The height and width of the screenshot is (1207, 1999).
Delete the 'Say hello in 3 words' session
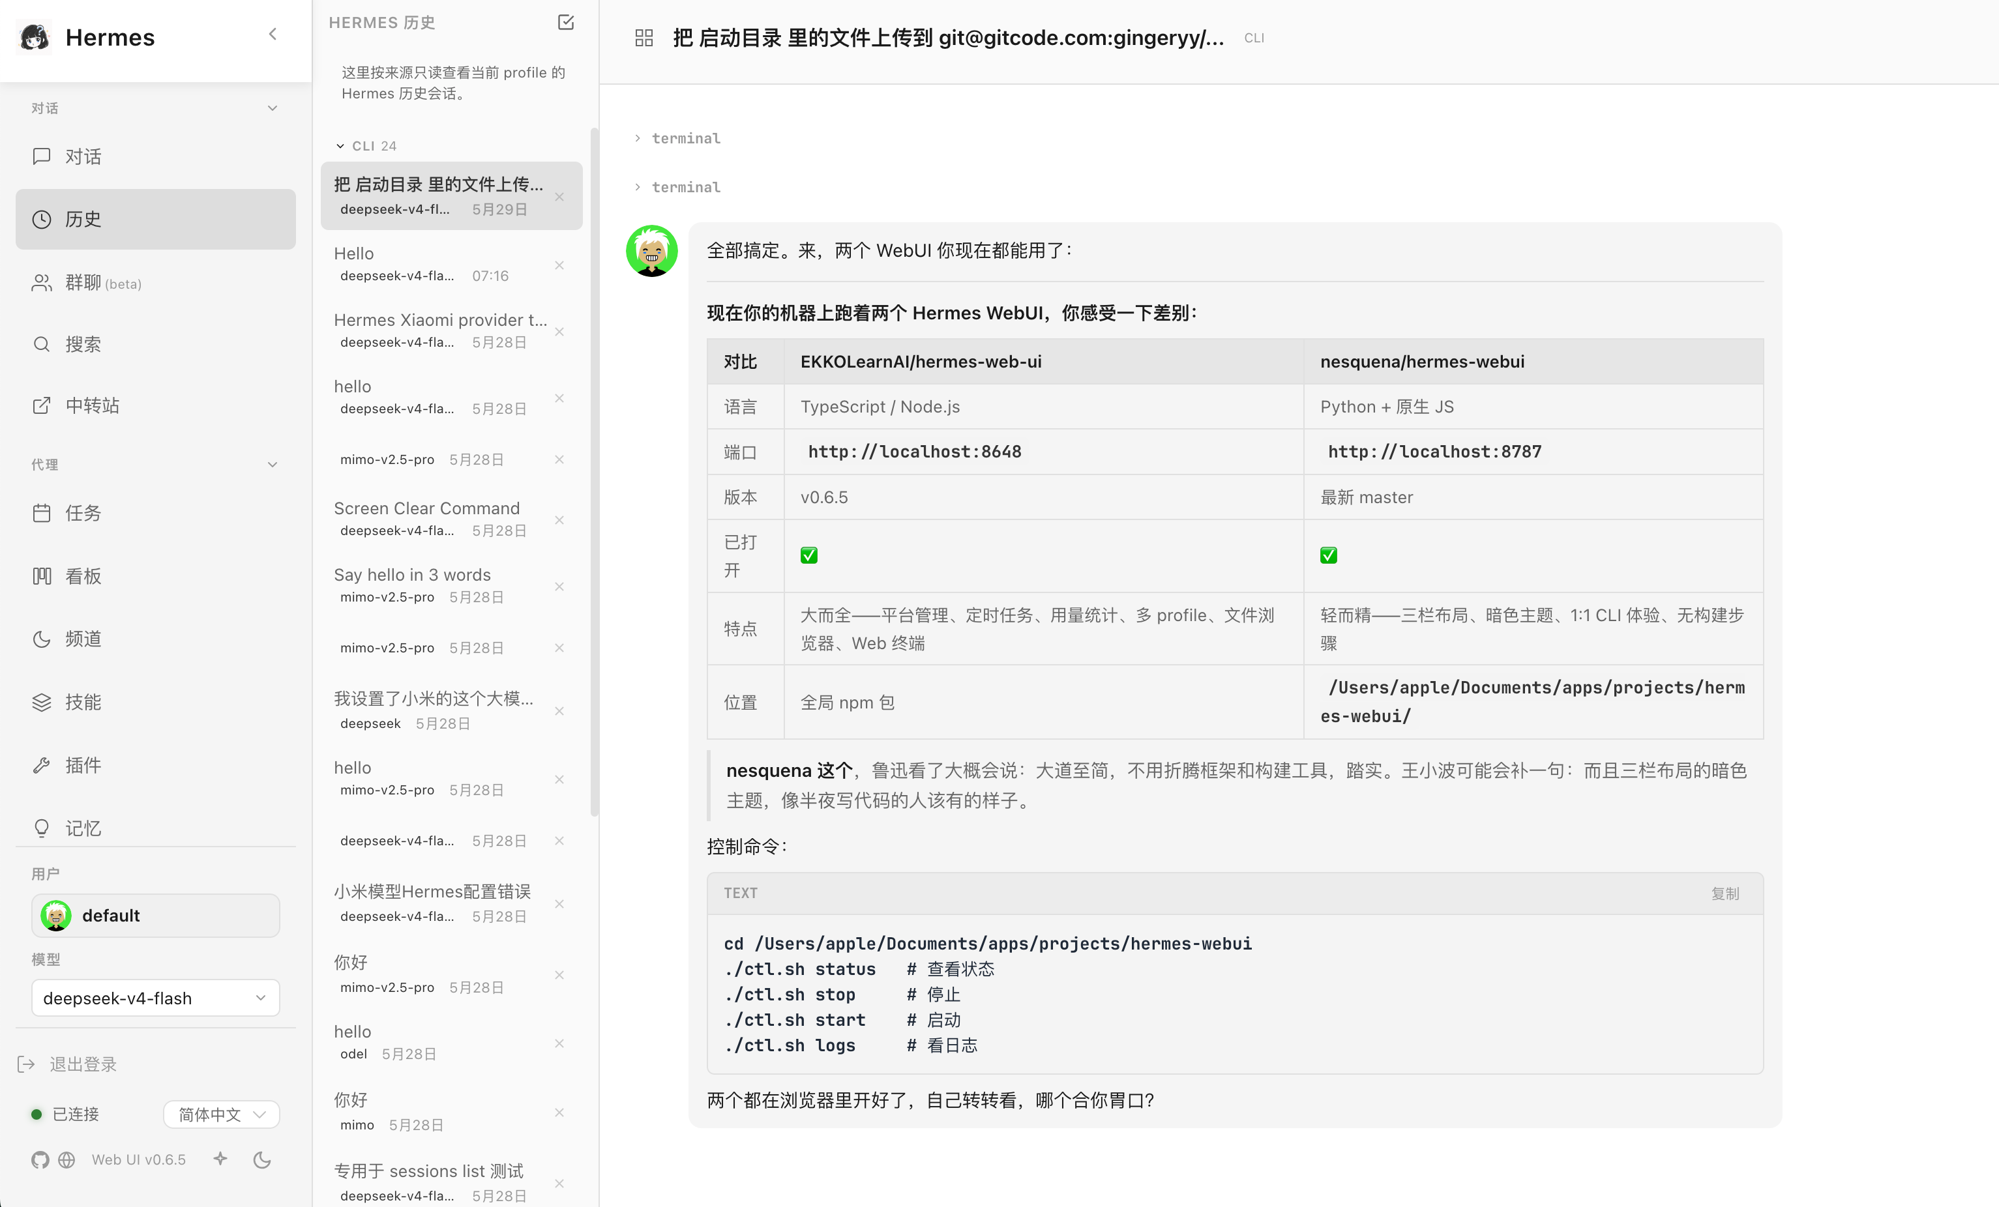[x=559, y=587]
